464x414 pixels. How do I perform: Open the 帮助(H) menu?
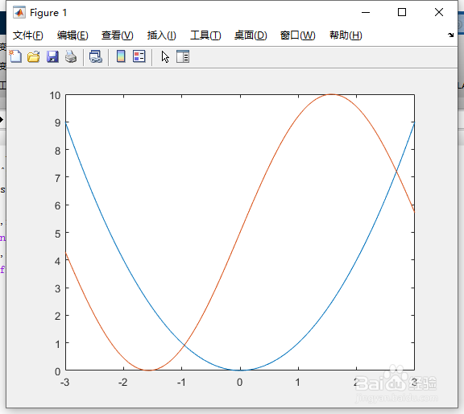click(346, 35)
